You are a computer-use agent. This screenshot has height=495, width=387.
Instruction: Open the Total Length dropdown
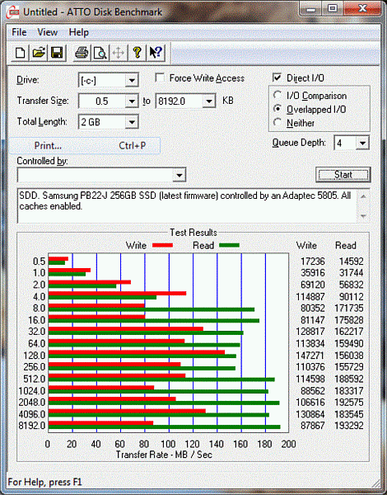click(x=132, y=122)
